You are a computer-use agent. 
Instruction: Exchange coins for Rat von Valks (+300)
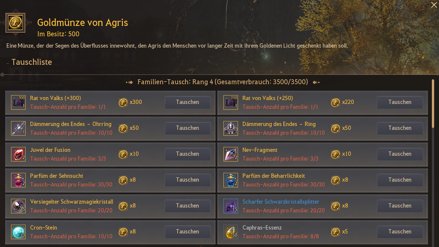click(187, 102)
